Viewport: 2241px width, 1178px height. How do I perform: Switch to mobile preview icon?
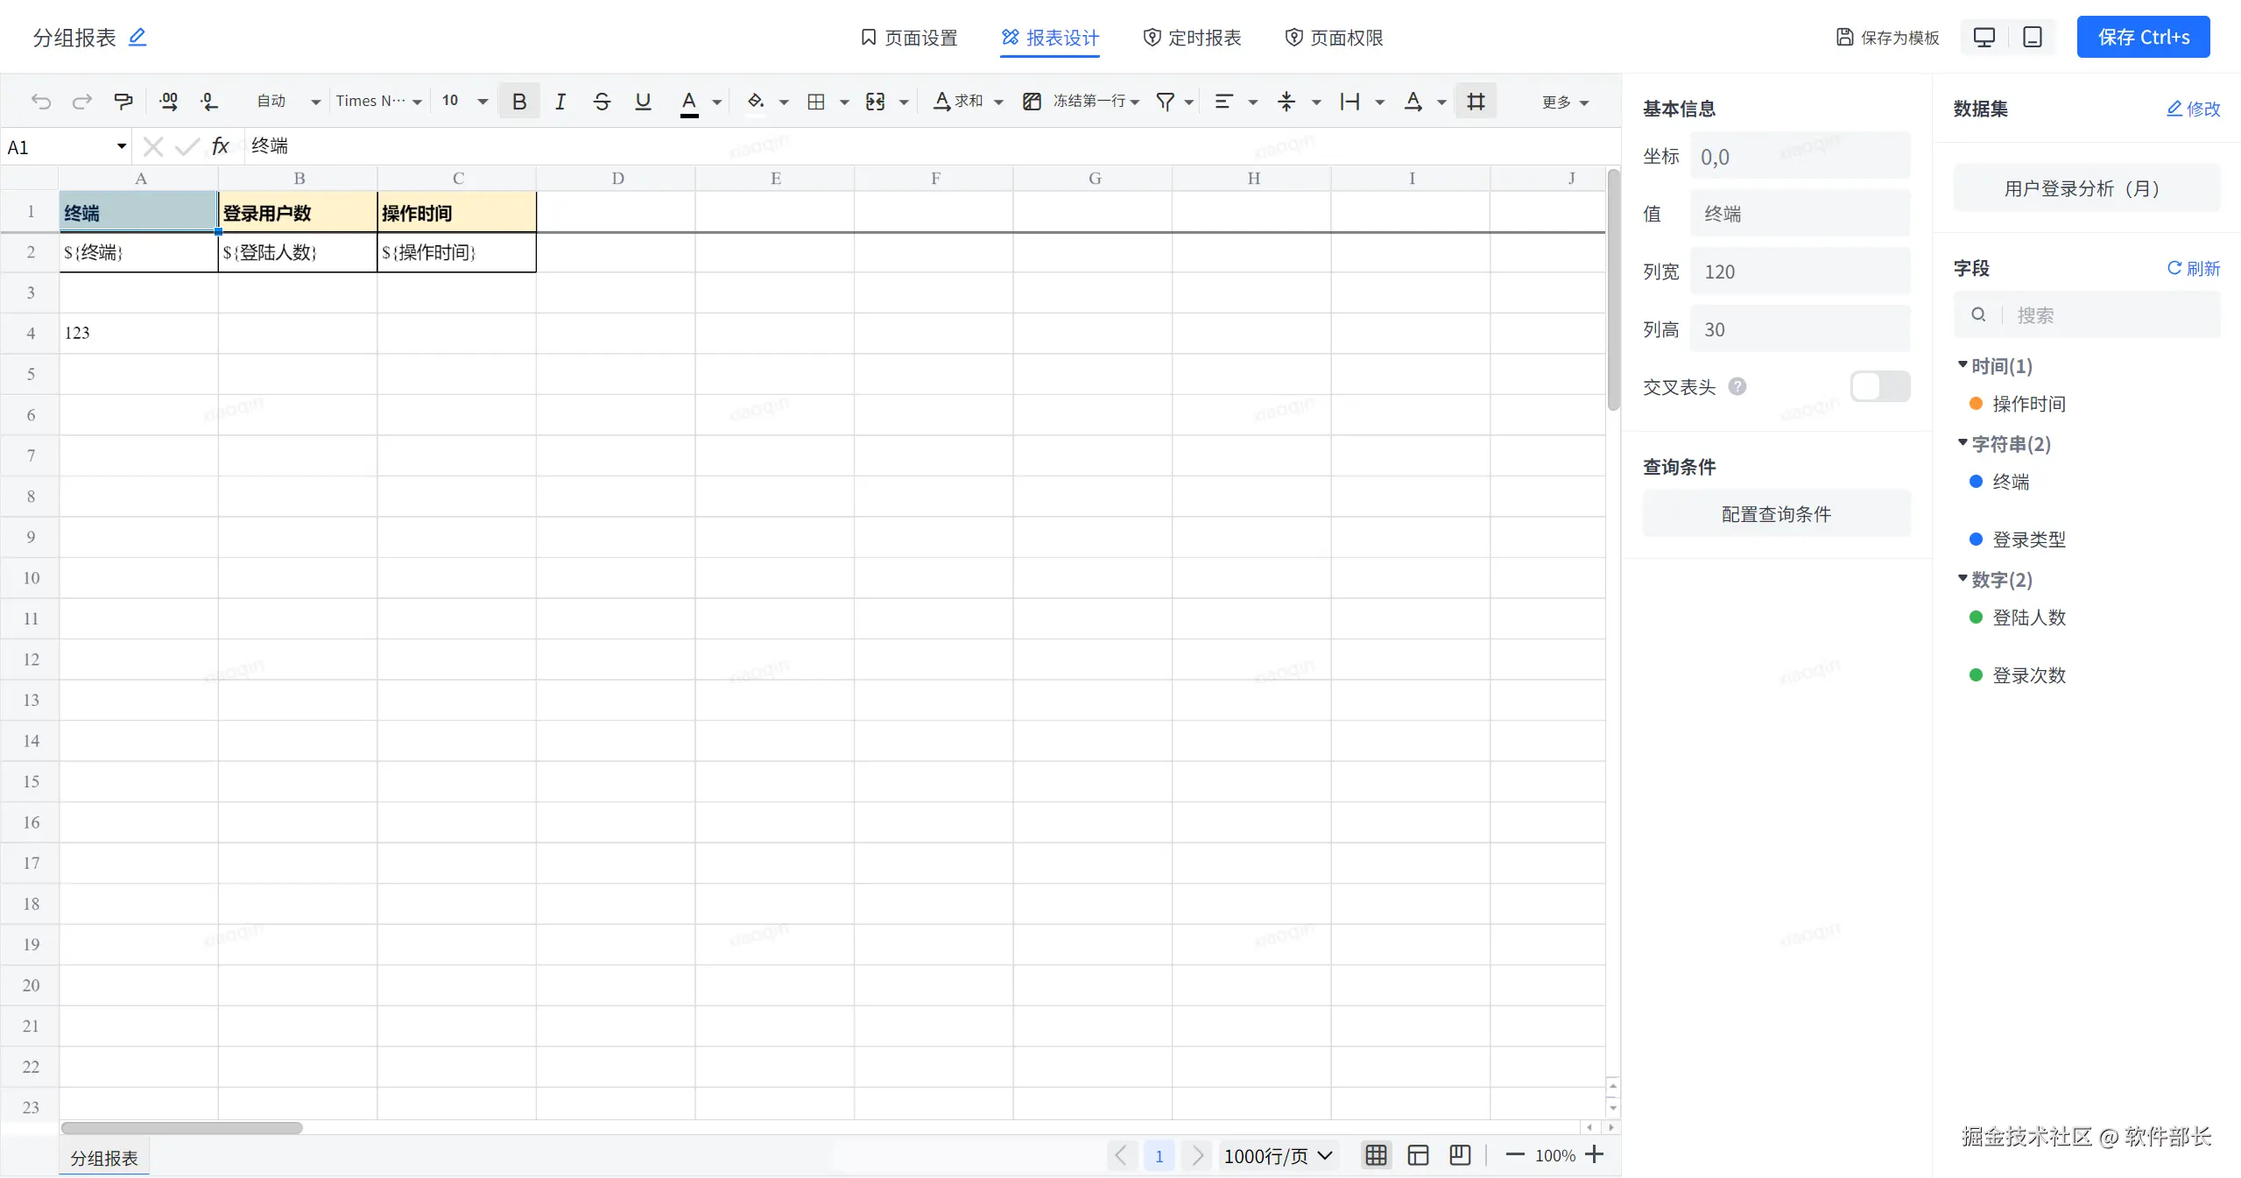(x=2032, y=38)
